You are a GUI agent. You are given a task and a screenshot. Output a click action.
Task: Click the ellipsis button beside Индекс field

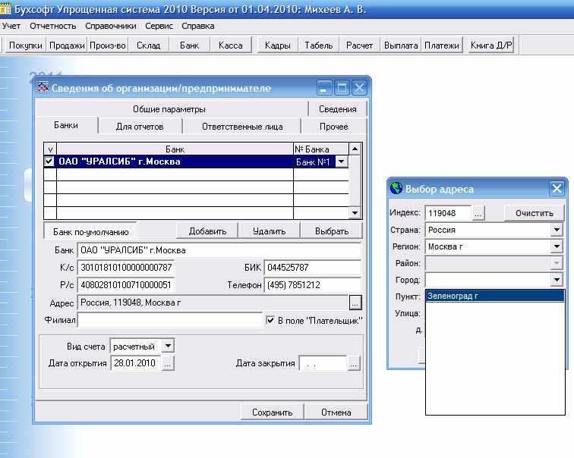pyautogui.click(x=478, y=213)
